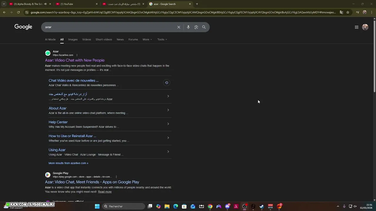This screenshot has height=211, width=376.
Task: Open a new browser tab with plus
Action: [197, 4]
